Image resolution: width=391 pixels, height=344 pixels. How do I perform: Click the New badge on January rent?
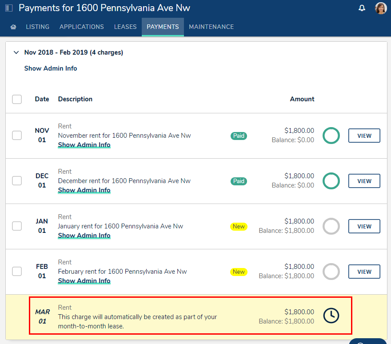tap(239, 227)
